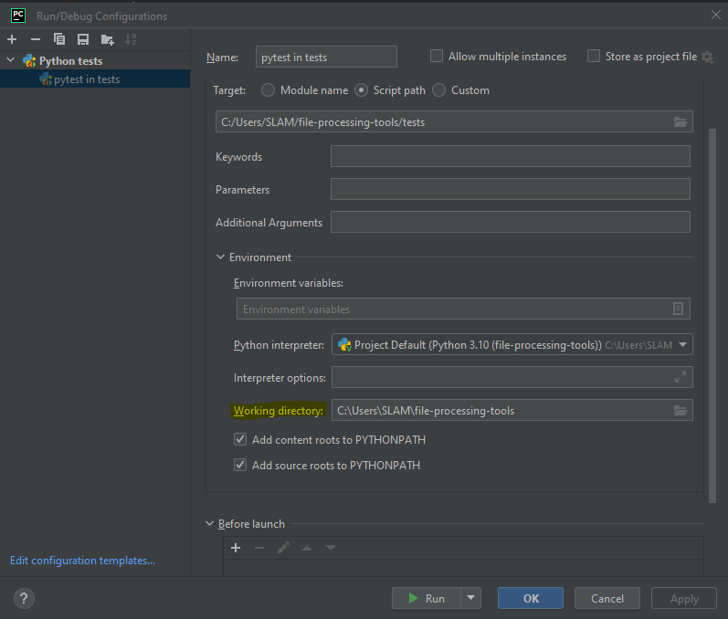Click the Cancel button
The height and width of the screenshot is (619, 728).
pyautogui.click(x=607, y=598)
